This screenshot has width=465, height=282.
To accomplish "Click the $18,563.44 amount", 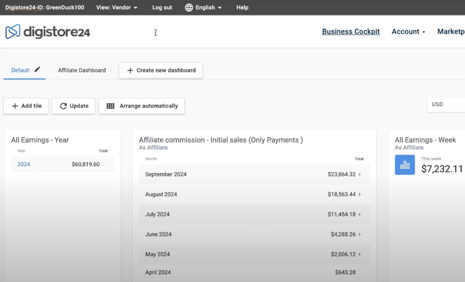I will coord(342,194).
